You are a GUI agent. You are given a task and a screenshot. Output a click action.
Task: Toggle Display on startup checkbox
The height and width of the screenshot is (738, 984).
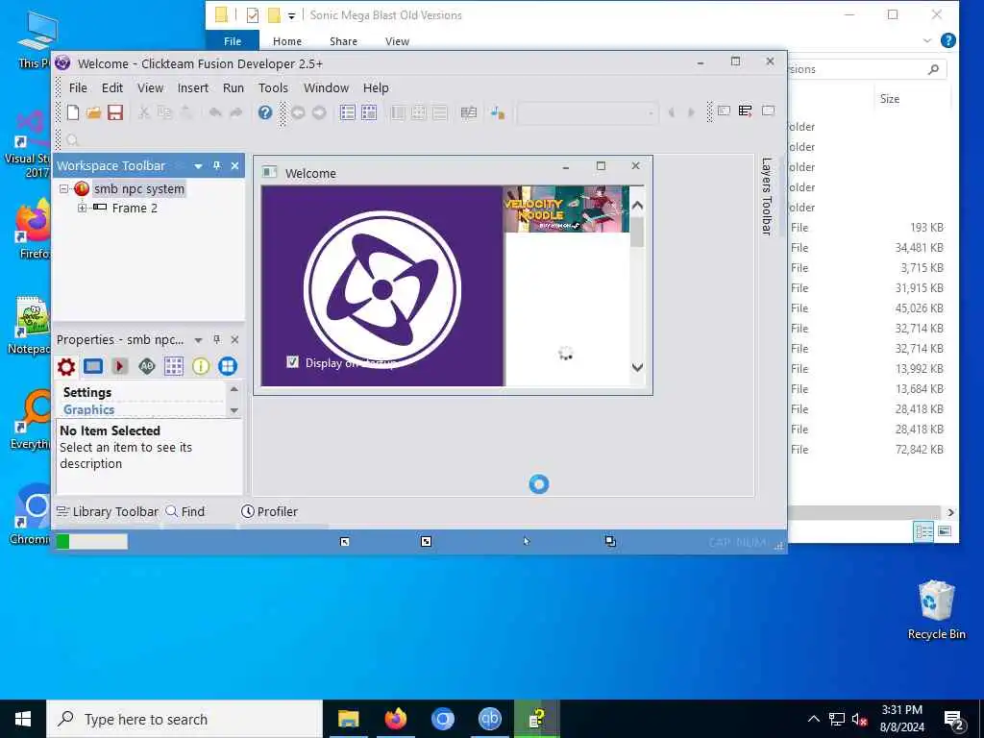[292, 362]
